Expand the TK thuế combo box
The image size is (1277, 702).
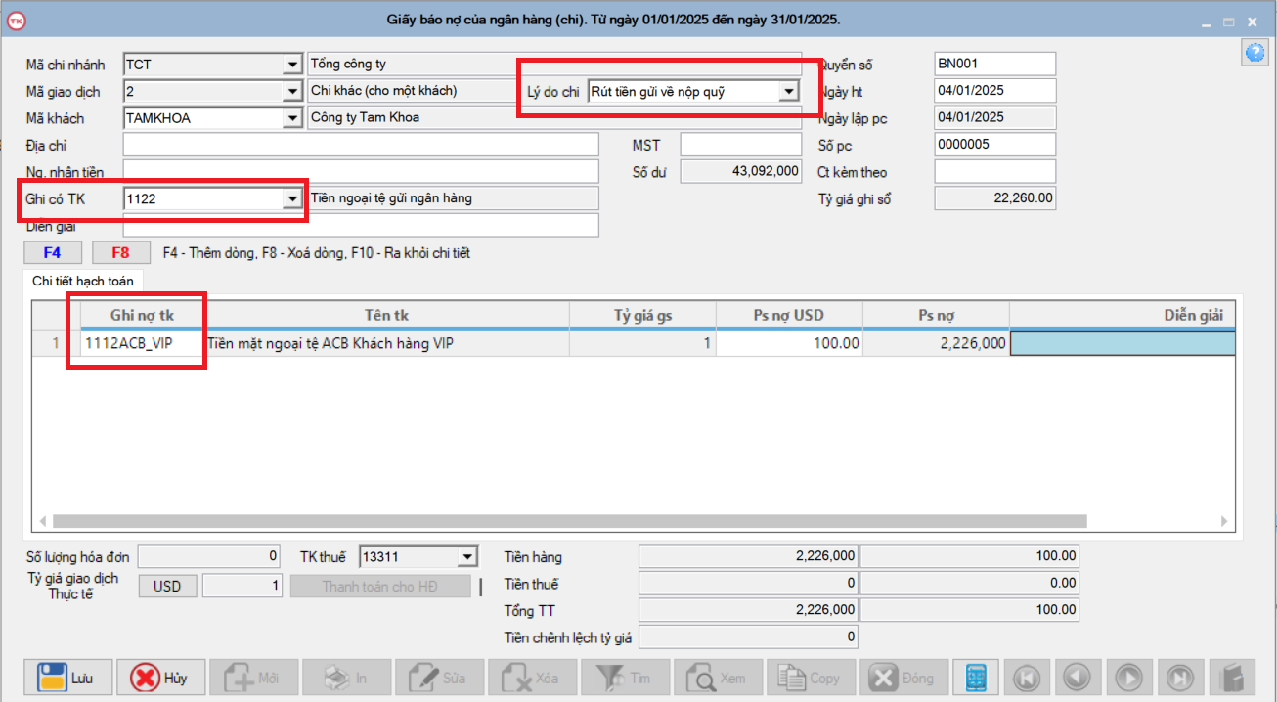pyautogui.click(x=467, y=557)
